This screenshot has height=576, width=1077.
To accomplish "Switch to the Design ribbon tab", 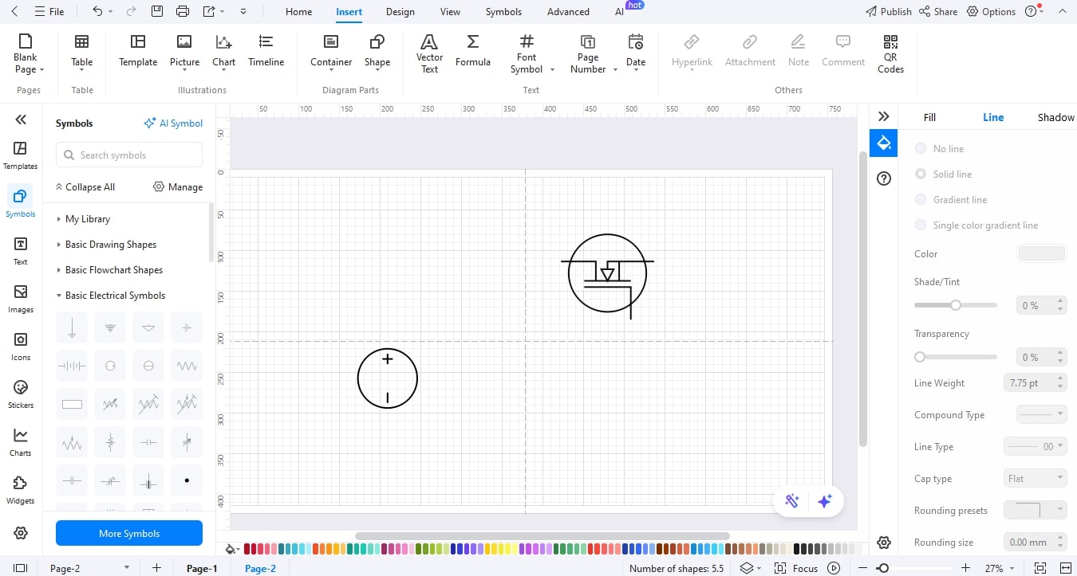I will coord(400,11).
